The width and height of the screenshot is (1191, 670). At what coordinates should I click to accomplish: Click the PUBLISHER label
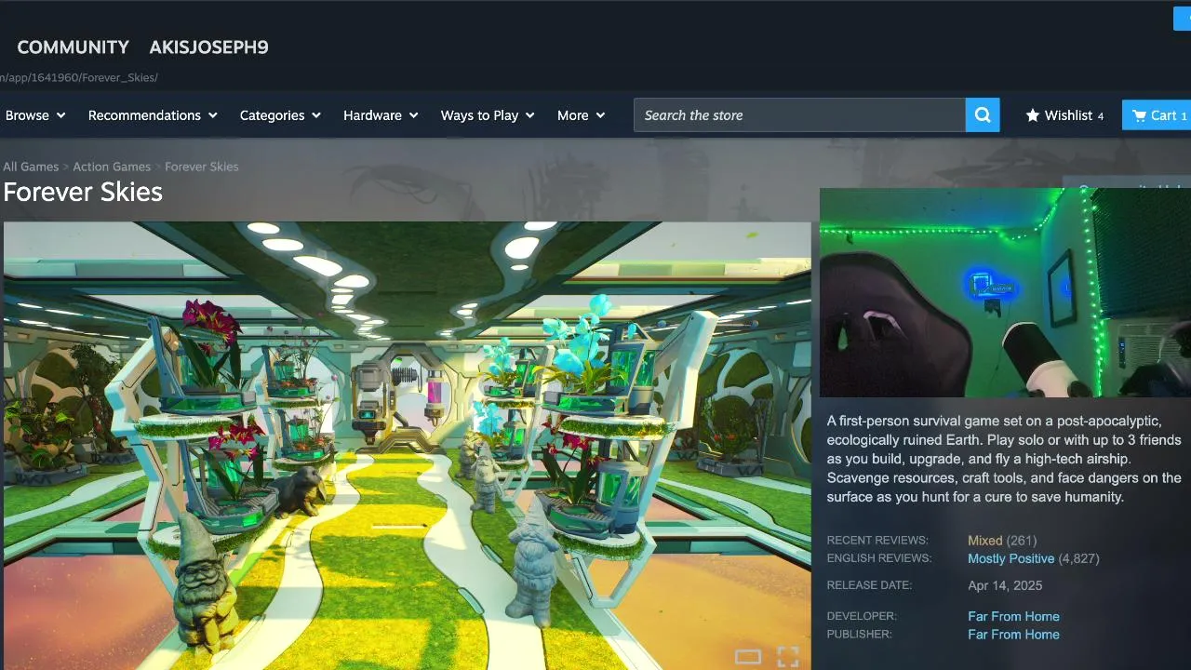click(860, 635)
